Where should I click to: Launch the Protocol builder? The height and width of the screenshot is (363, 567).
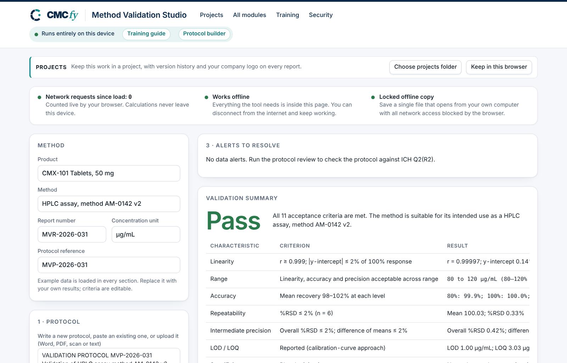tap(204, 34)
